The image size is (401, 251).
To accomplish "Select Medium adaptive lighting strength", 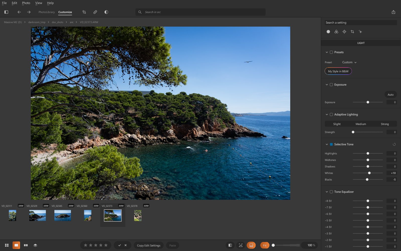I will pyautogui.click(x=361, y=124).
